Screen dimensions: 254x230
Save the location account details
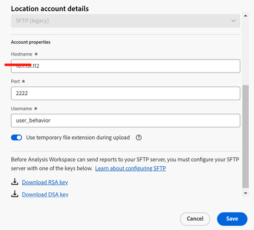[x=232, y=219]
